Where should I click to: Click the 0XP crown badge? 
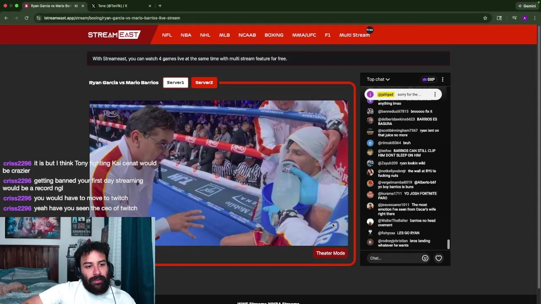point(429,79)
